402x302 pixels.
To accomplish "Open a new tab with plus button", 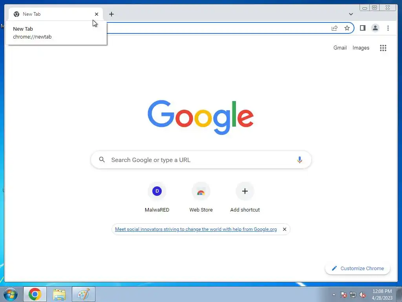I will coord(111,14).
